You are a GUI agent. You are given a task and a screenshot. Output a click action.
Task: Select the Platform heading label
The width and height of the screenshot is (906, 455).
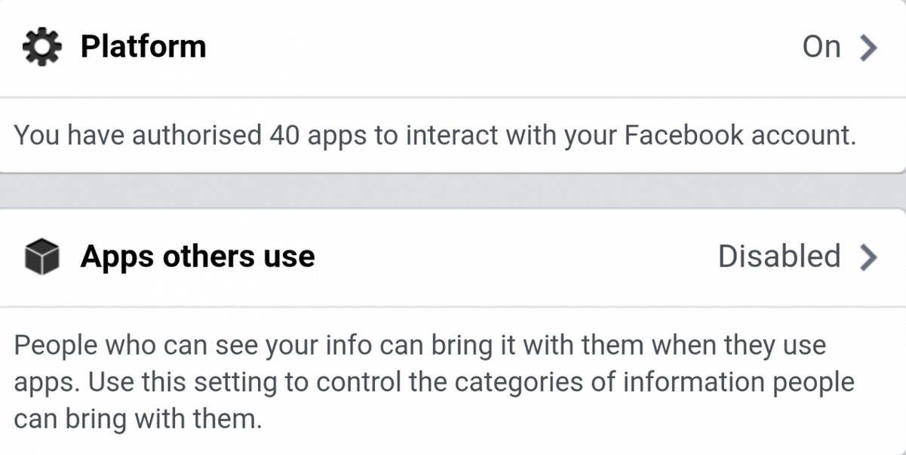click(143, 47)
